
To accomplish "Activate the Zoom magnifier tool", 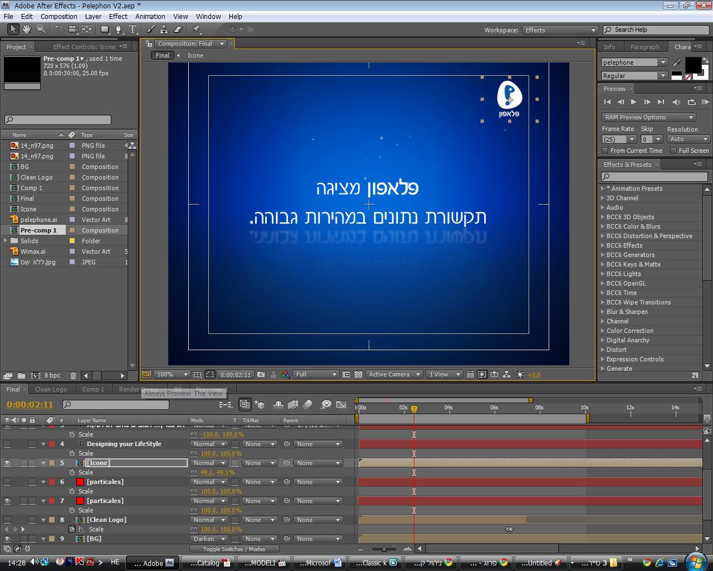I will pyautogui.click(x=41, y=30).
